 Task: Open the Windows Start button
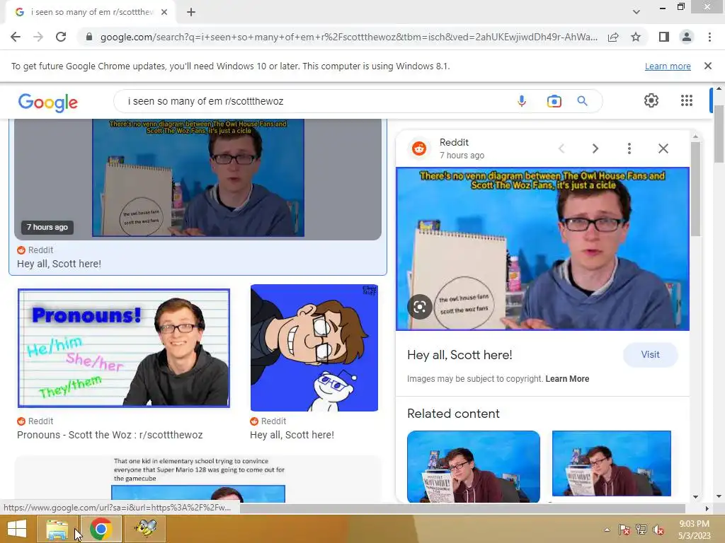[x=17, y=529]
